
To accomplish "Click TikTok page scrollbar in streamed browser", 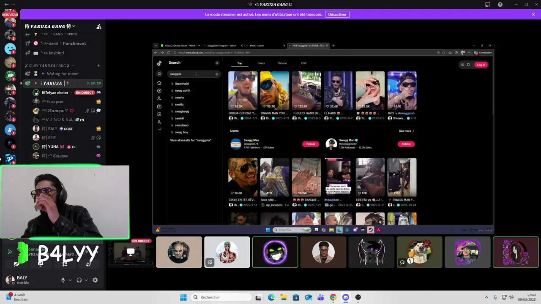I will point(492,84).
